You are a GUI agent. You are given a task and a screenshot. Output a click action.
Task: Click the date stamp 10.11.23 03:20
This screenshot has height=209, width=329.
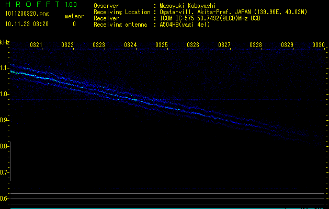(x=27, y=24)
